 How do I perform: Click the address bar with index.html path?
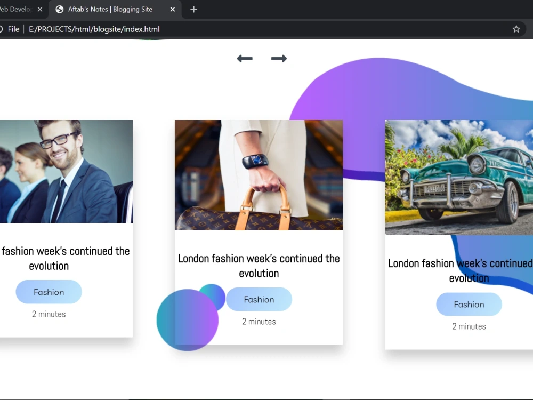pos(94,29)
